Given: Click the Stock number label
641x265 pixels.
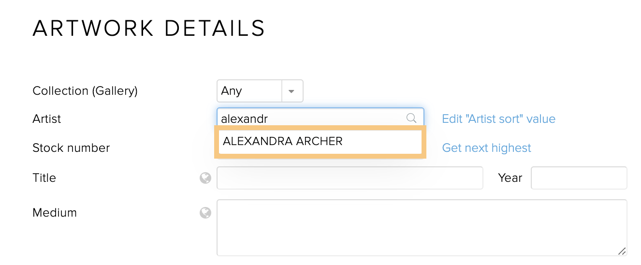Looking at the screenshot, I should tap(71, 148).
